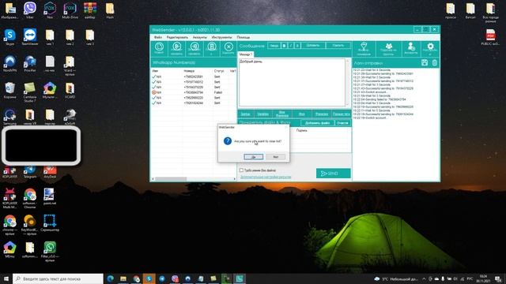This screenshot has height=284, width=506.
Task: Select the first number row ending 3581
Action: pos(193,77)
